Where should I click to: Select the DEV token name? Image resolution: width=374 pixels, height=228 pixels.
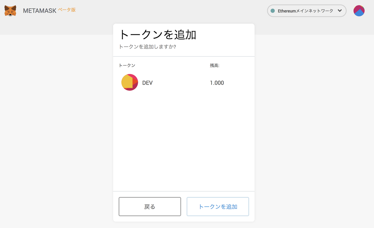click(147, 83)
